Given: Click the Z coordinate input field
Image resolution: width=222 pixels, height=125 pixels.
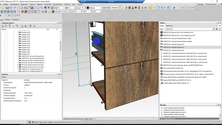Looking at the screenshot, I should 96,11.
